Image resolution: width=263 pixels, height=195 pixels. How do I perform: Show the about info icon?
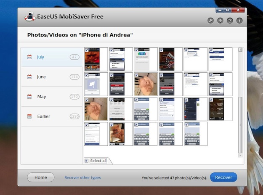click(239, 21)
